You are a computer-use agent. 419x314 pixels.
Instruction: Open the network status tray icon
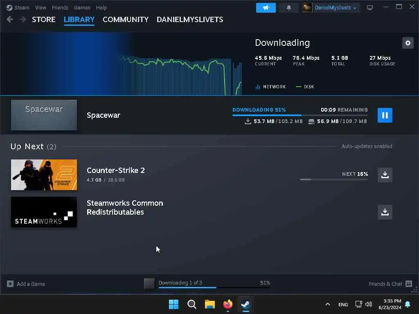pyautogui.click(x=358, y=304)
